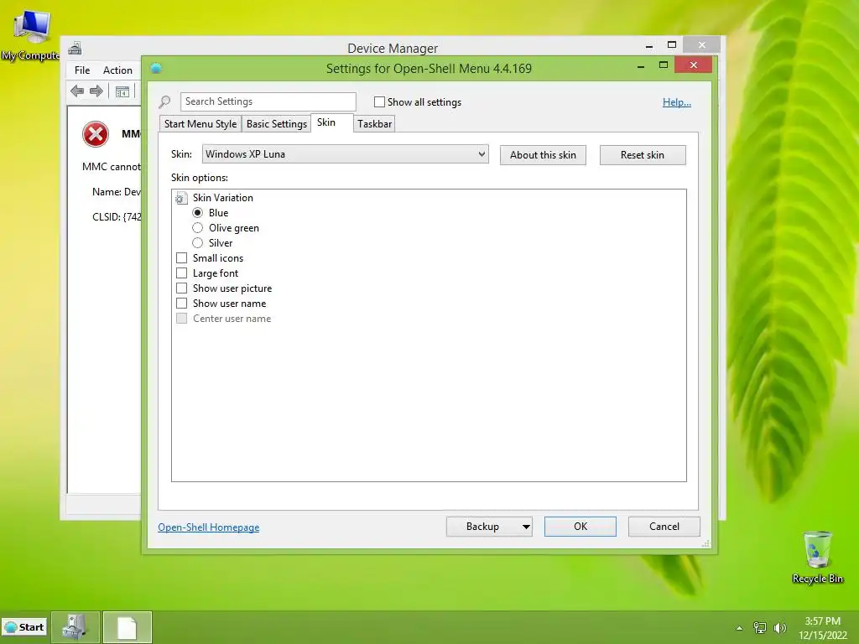The height and width of the screenshot is (644, 859).
Task: Click the Skin Variation label text
Action: click(x=223, y=198)
